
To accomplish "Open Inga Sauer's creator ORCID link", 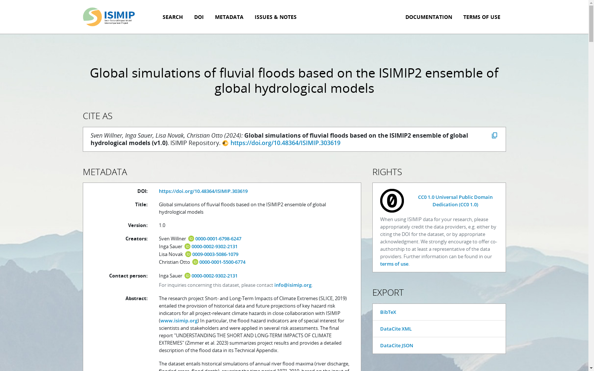I will (x=215, y=246).
